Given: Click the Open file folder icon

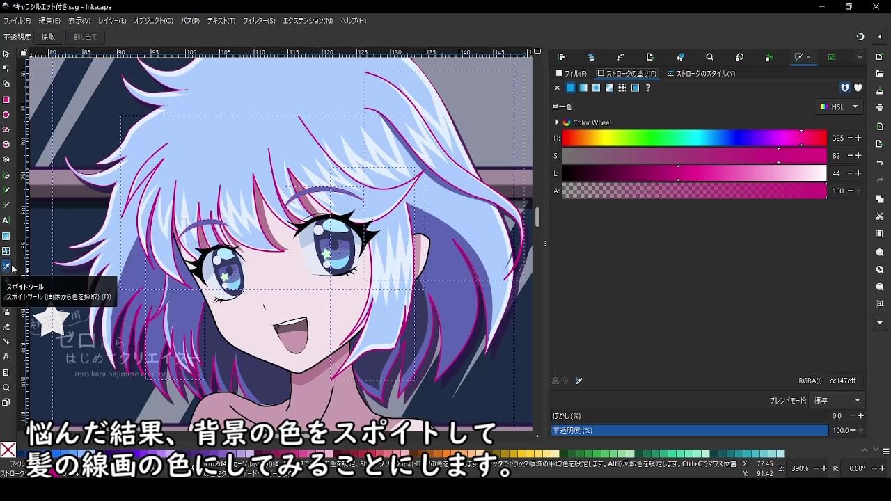Looking at the screenshot, I should pos(880,73).
